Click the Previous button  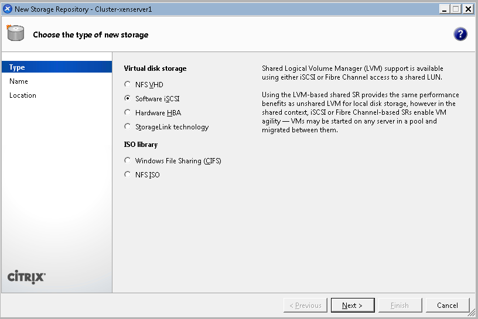[x=305, y=306]
